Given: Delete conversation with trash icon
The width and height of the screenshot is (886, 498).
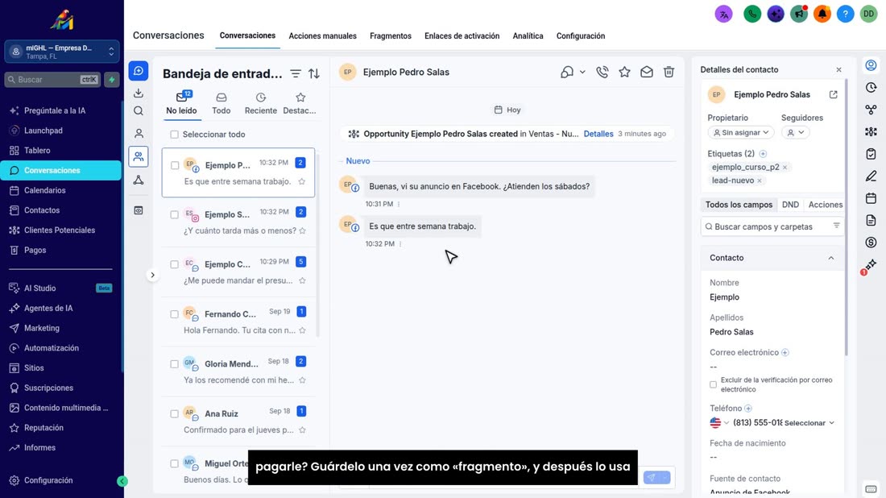Looking at the screenshot, I should [669, 72].
